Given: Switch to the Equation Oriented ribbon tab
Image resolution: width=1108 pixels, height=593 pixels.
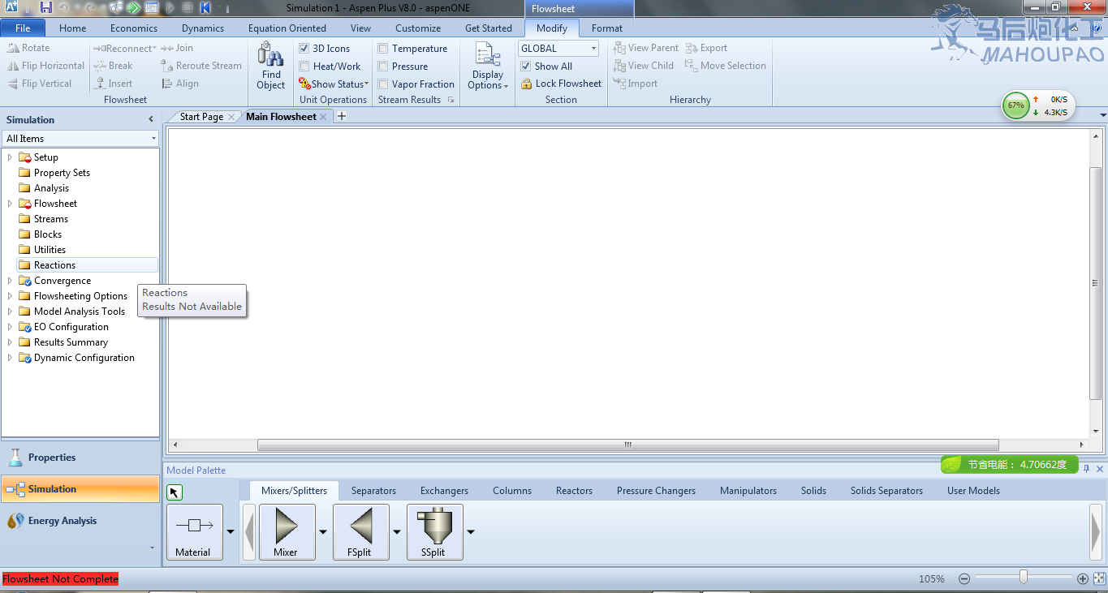Looking at the screenshot, I should pos(287,28).
